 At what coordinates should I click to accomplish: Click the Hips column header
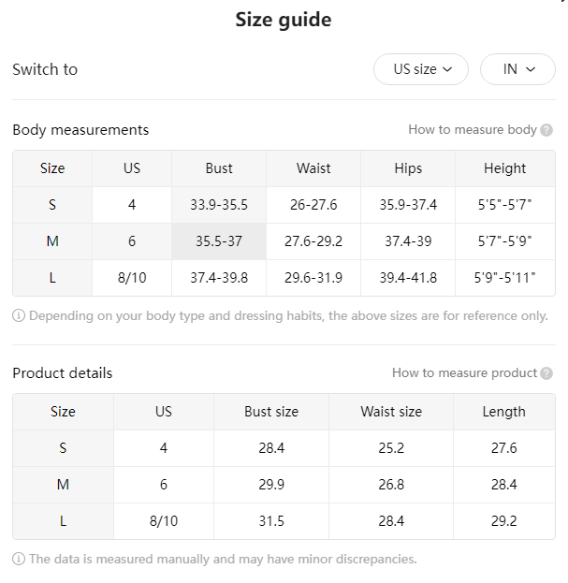(x=408, y=168)
